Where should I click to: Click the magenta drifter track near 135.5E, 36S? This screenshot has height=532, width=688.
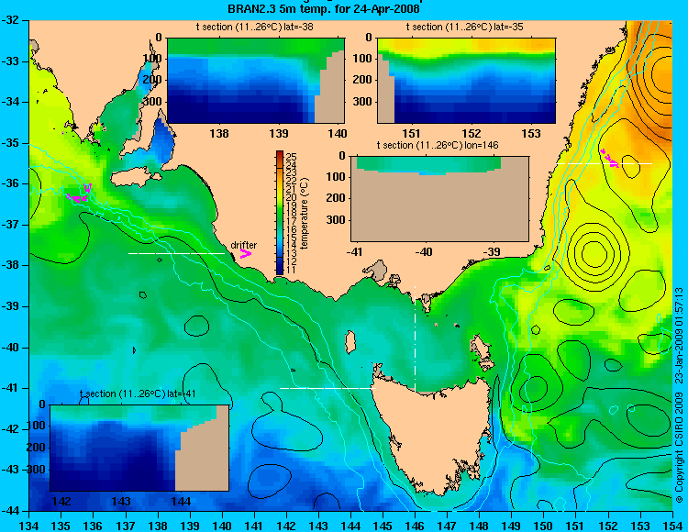[80, 194]
